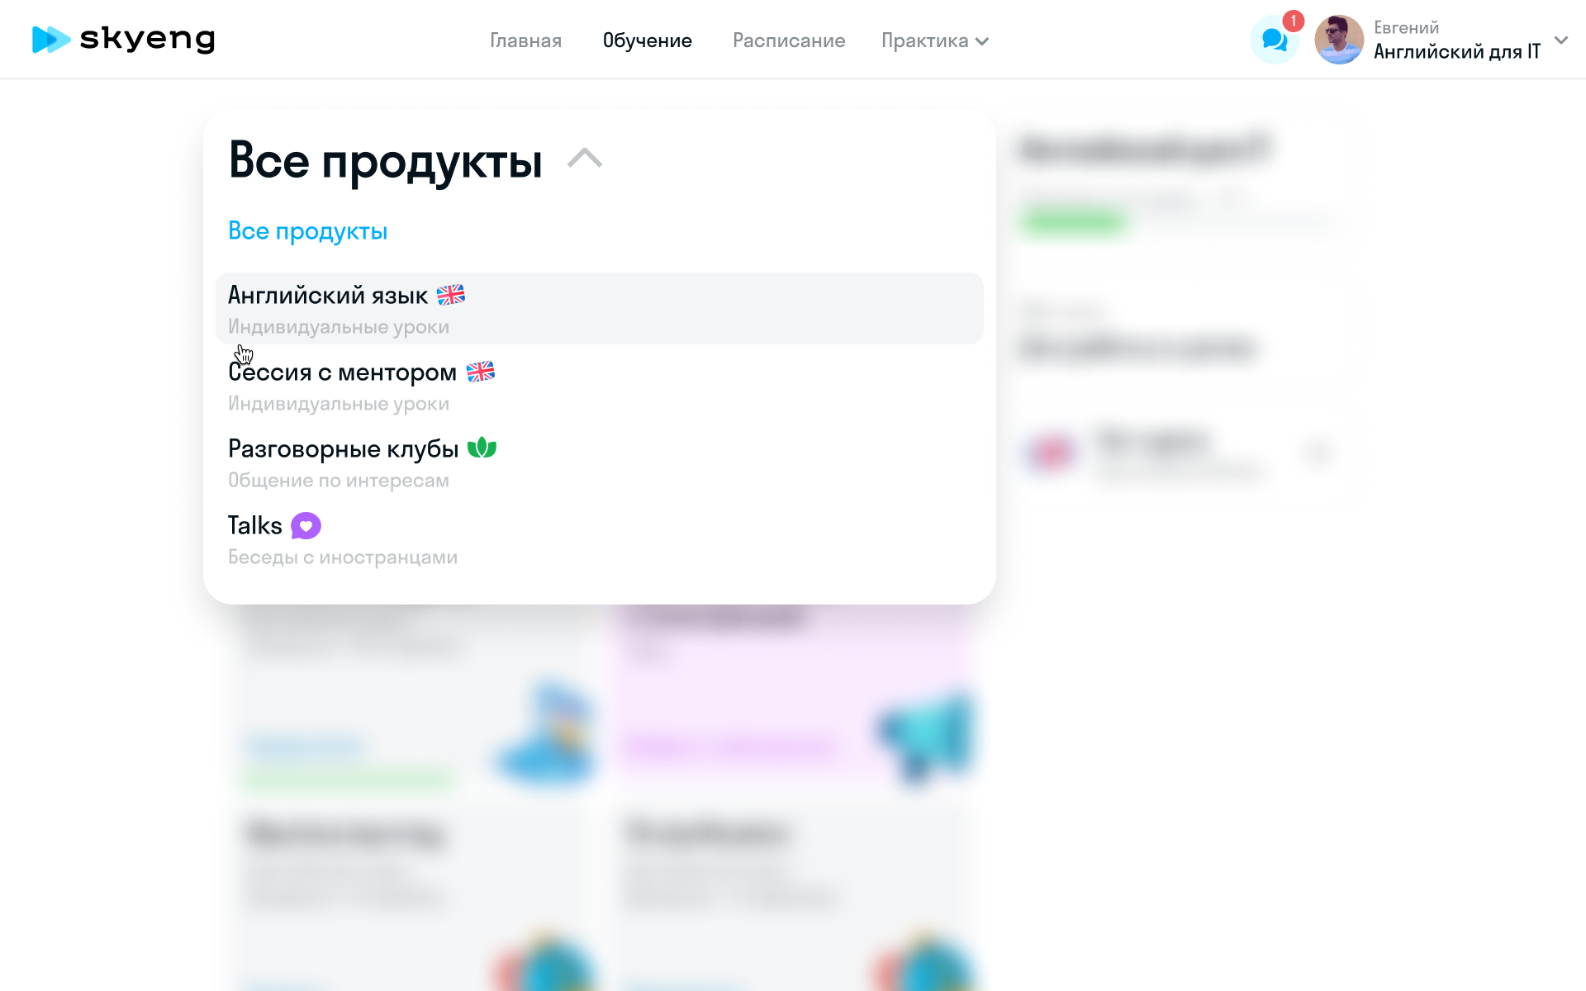1586x991 pixels.
Task: Choose Сессия с ментором from the list
Action: 340,372
